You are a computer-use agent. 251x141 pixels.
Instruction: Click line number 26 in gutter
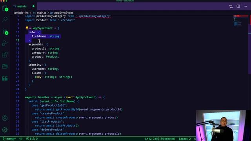click(x=17, y=97)
